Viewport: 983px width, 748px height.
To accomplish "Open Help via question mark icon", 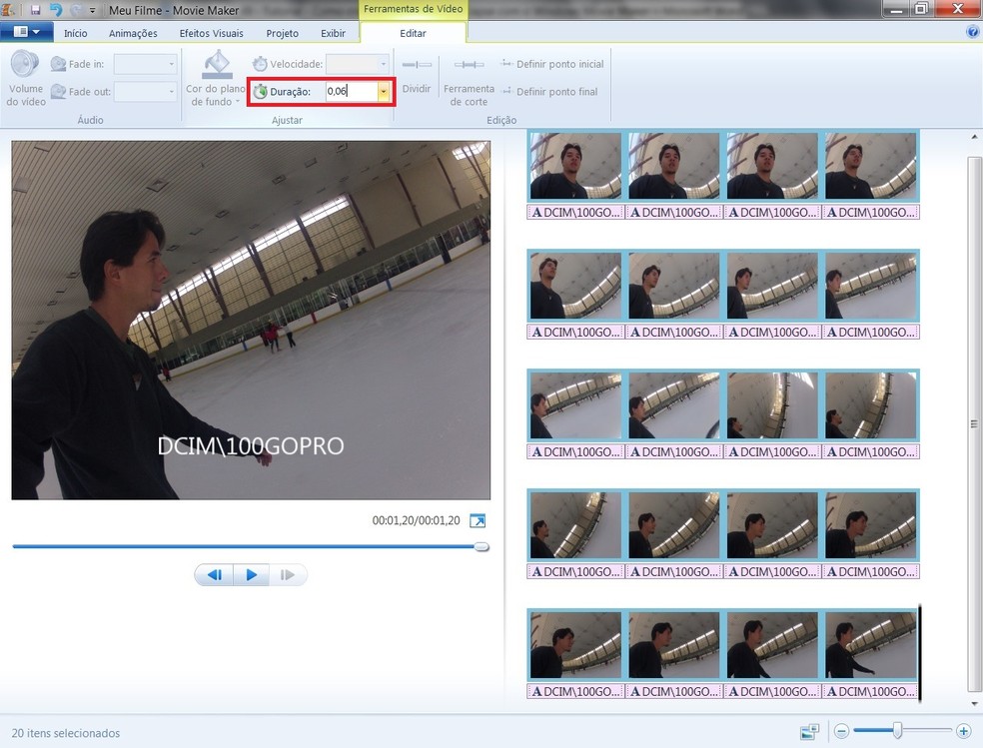I will tap(973, 32).
